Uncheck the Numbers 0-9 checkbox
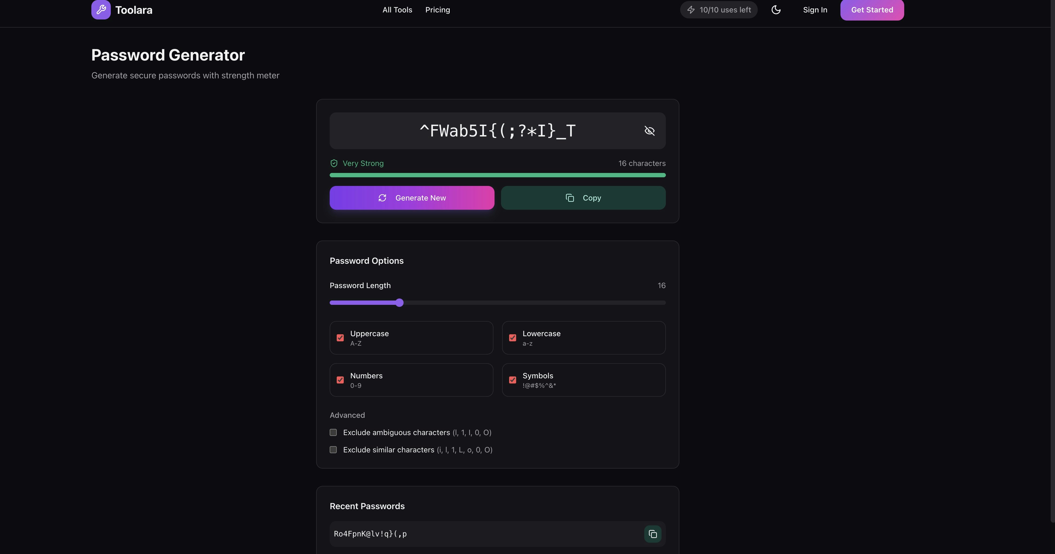The height and width of the screenshot is (554, 1055). tap(340, 380)
